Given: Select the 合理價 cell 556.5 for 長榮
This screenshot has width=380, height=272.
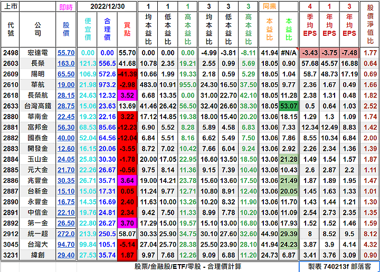Looking at the screenshot, I should [x=107, y=63].
